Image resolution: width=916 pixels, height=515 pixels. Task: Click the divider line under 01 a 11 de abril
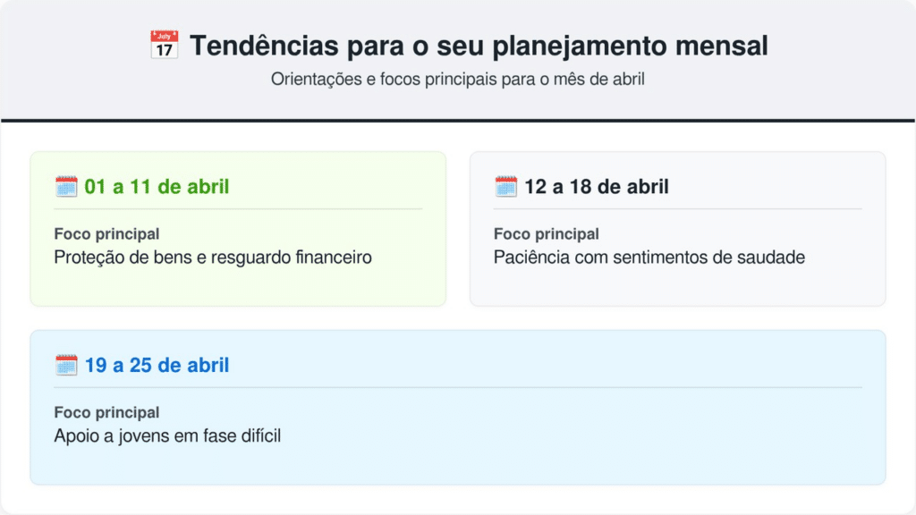tap(238, 209)
